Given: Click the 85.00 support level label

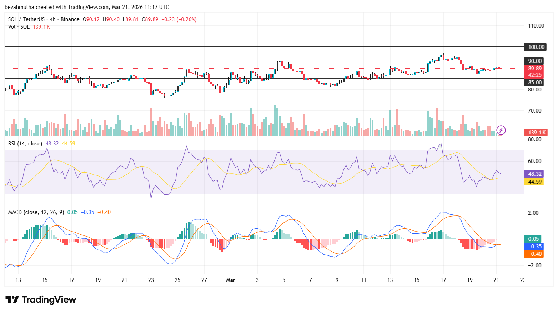Looking at the screenshot, I should [x=535, y=82].
